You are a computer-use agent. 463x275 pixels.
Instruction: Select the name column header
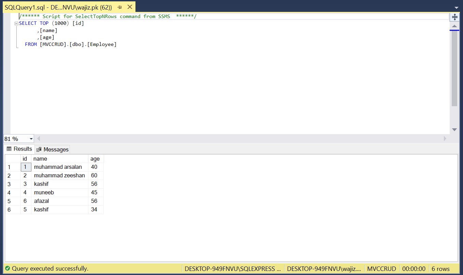(x=60, y=159)
